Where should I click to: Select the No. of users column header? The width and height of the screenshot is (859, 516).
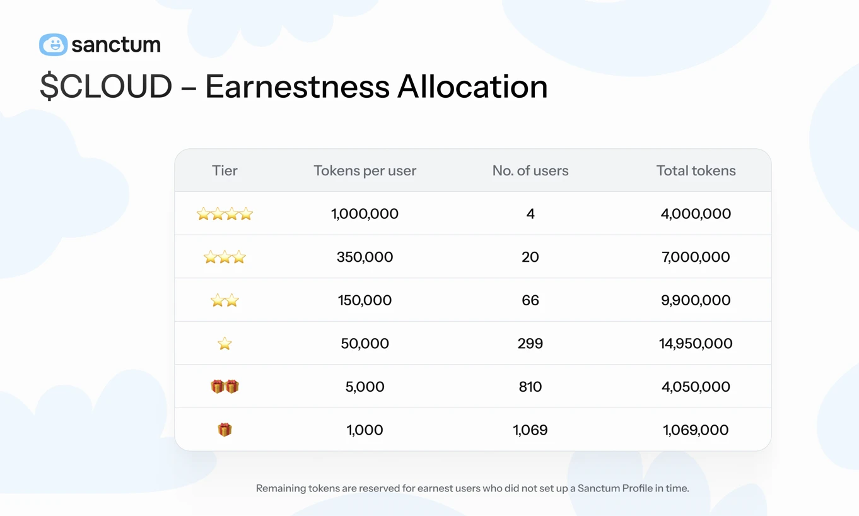coord(530,170)
